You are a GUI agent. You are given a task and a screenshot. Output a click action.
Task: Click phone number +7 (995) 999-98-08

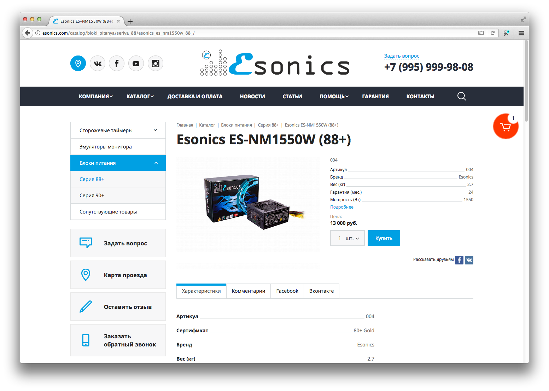[428, 67]
